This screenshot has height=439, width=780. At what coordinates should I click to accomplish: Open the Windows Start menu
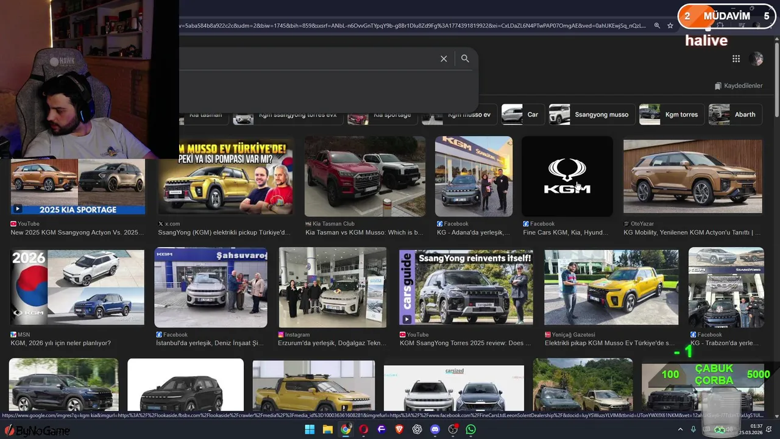[310, 429]
